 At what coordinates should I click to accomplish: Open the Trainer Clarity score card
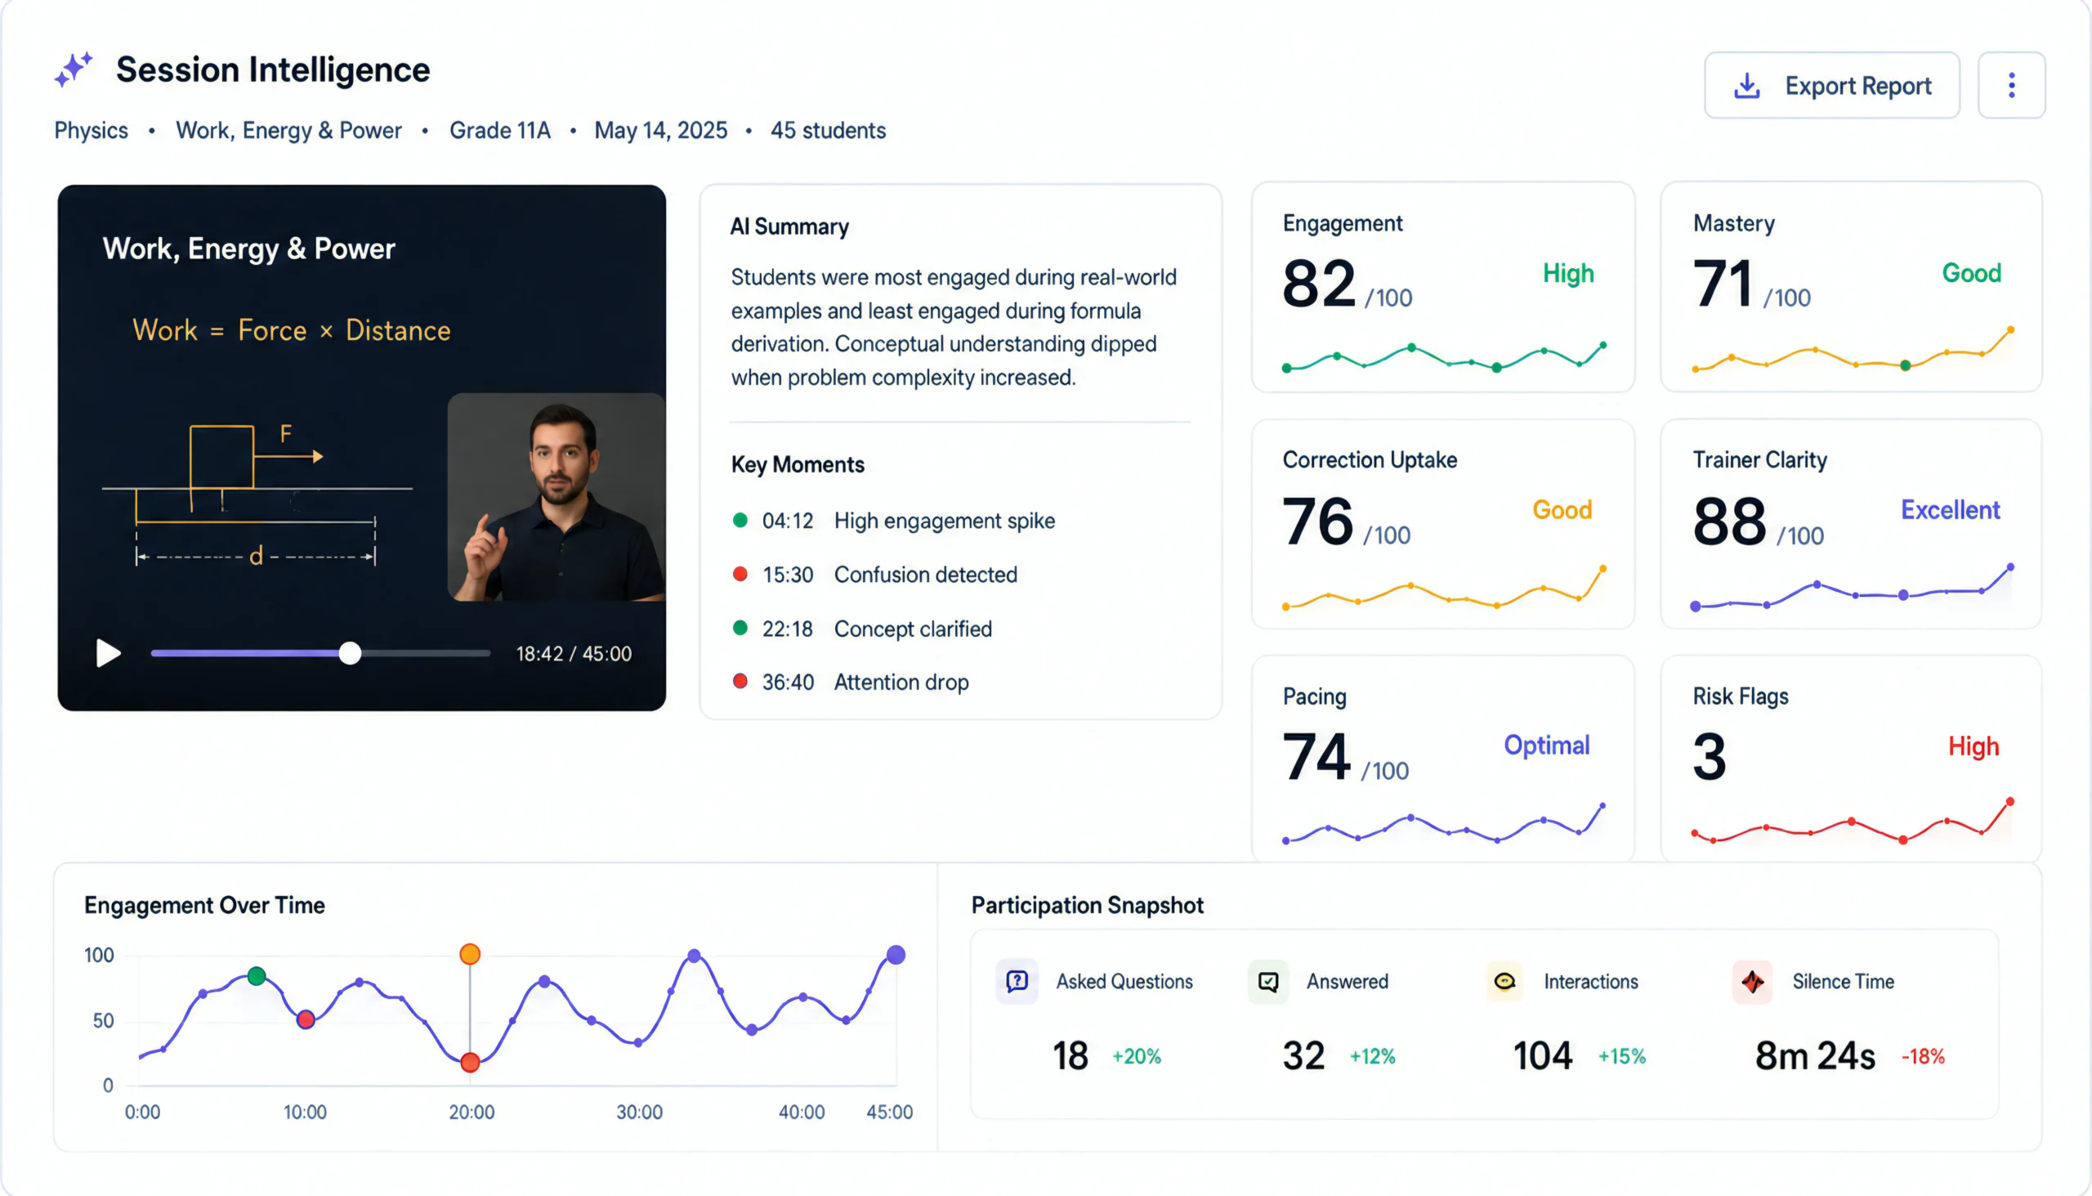(x=1851, y=524)
